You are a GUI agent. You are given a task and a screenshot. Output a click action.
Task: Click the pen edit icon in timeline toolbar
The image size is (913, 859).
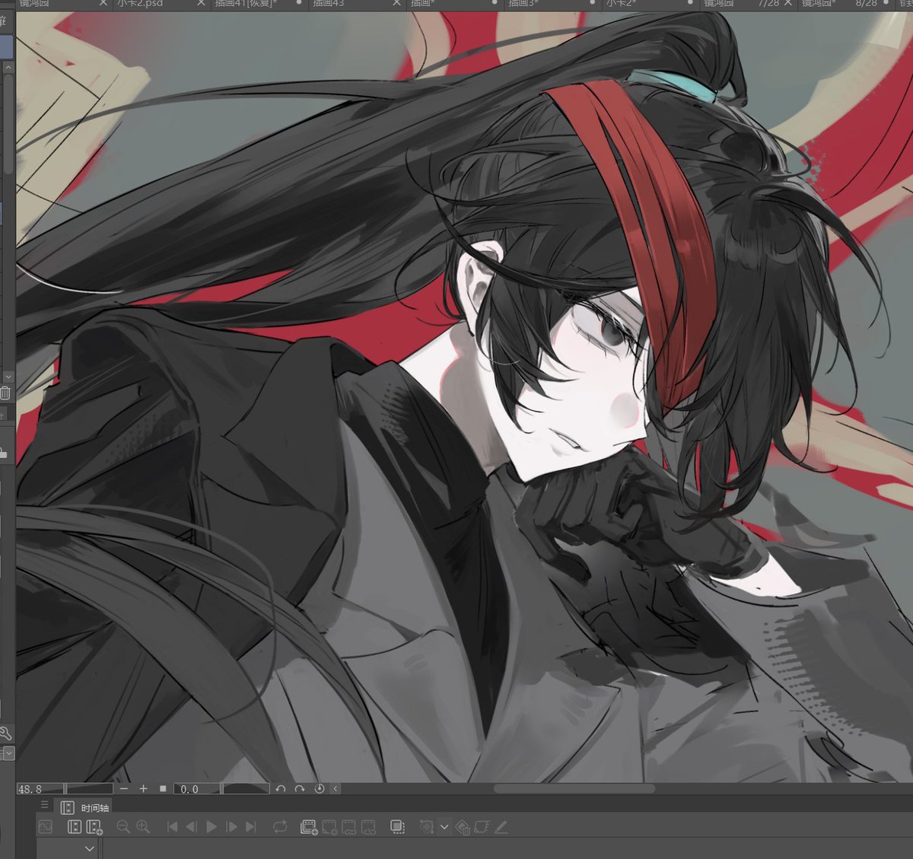pos(501,826)
